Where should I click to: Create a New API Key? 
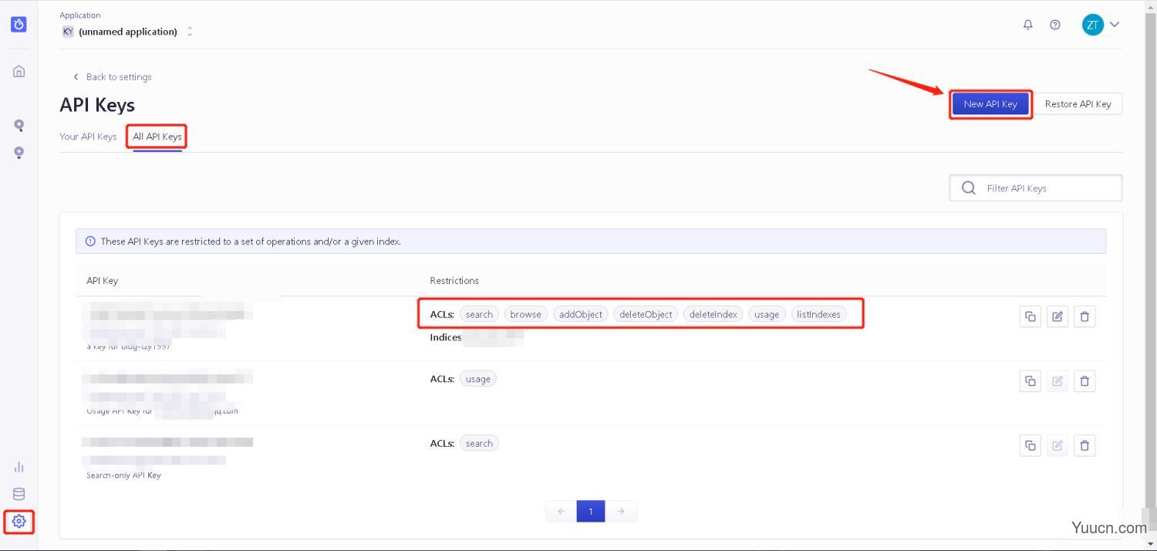point(990,103)
